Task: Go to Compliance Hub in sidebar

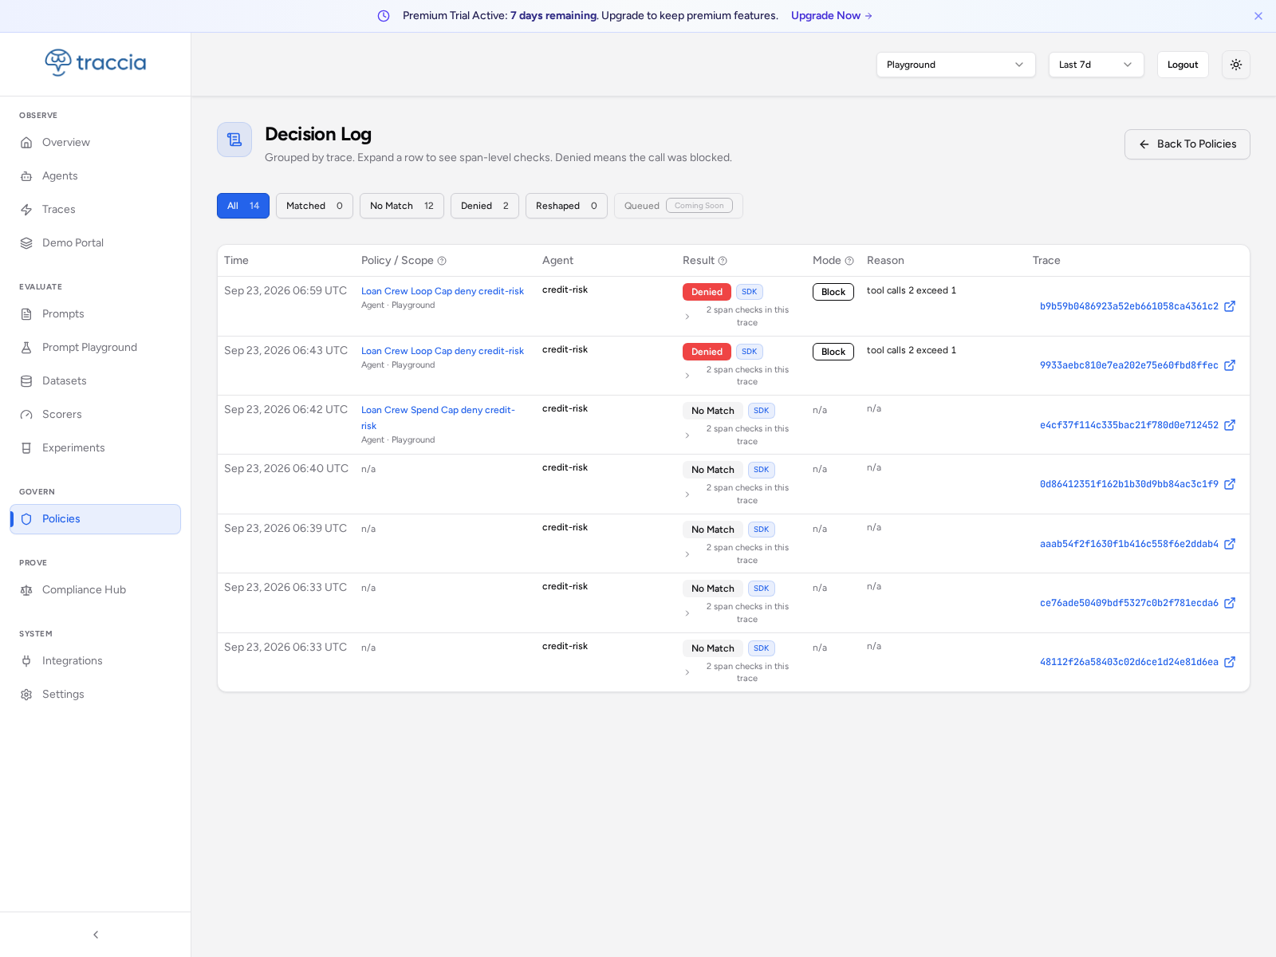Action: pyautogui.click(x=96, y=590)
